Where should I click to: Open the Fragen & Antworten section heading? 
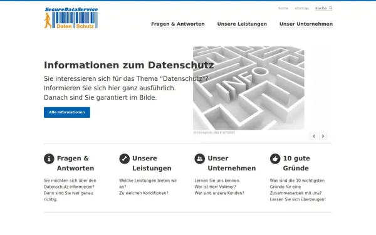[75, 164]
